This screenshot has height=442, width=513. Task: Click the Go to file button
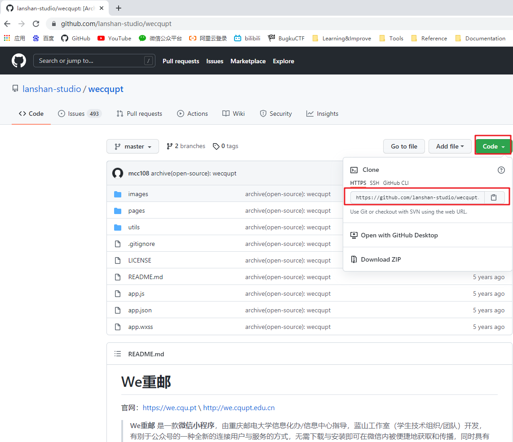point(404,146)
